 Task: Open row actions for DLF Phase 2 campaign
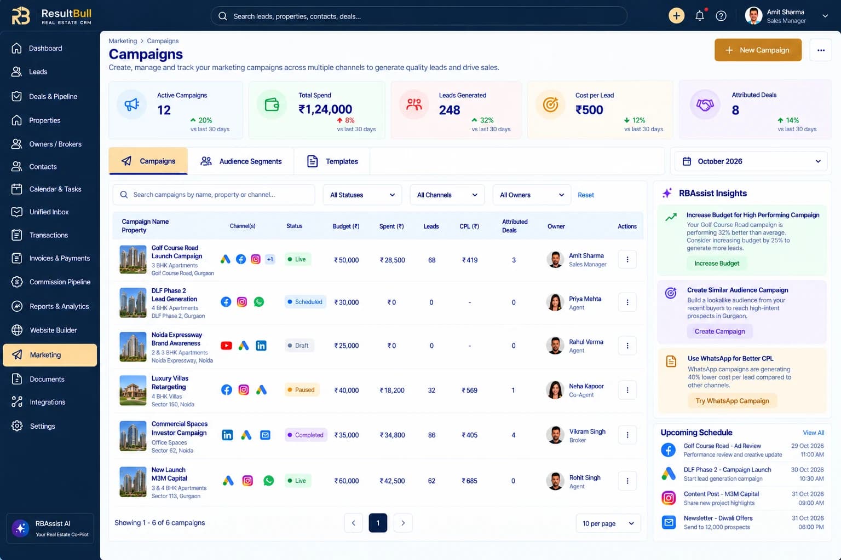pos(627,302)
